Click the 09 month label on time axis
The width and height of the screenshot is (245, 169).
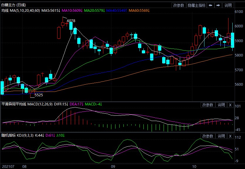point(113,166)
